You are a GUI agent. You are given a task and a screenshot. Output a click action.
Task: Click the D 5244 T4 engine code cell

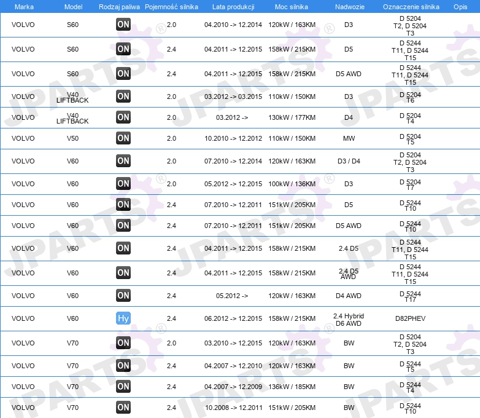(x=410, y=388)
